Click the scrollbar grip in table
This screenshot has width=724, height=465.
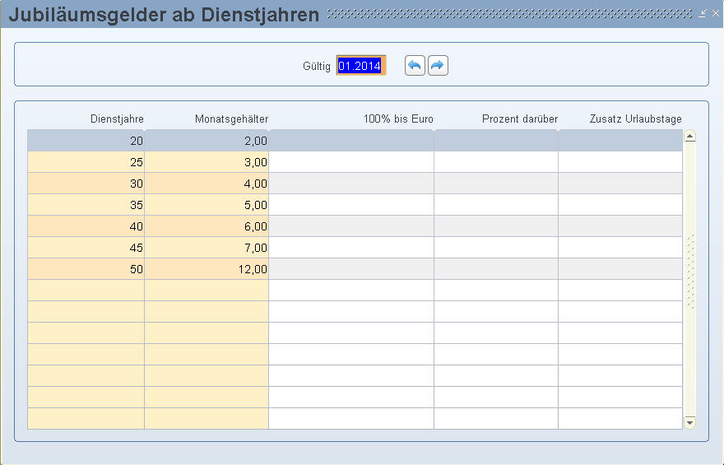(x=690, y=272)
